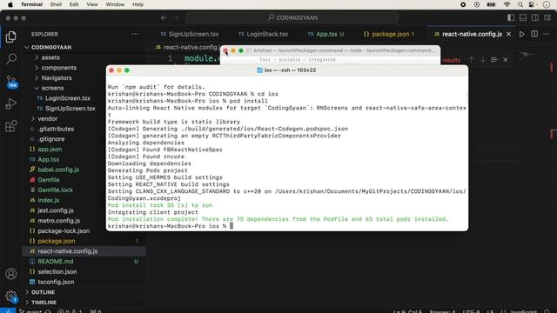Click the ios zsh terminal title bar

click(x=287, y=70)
